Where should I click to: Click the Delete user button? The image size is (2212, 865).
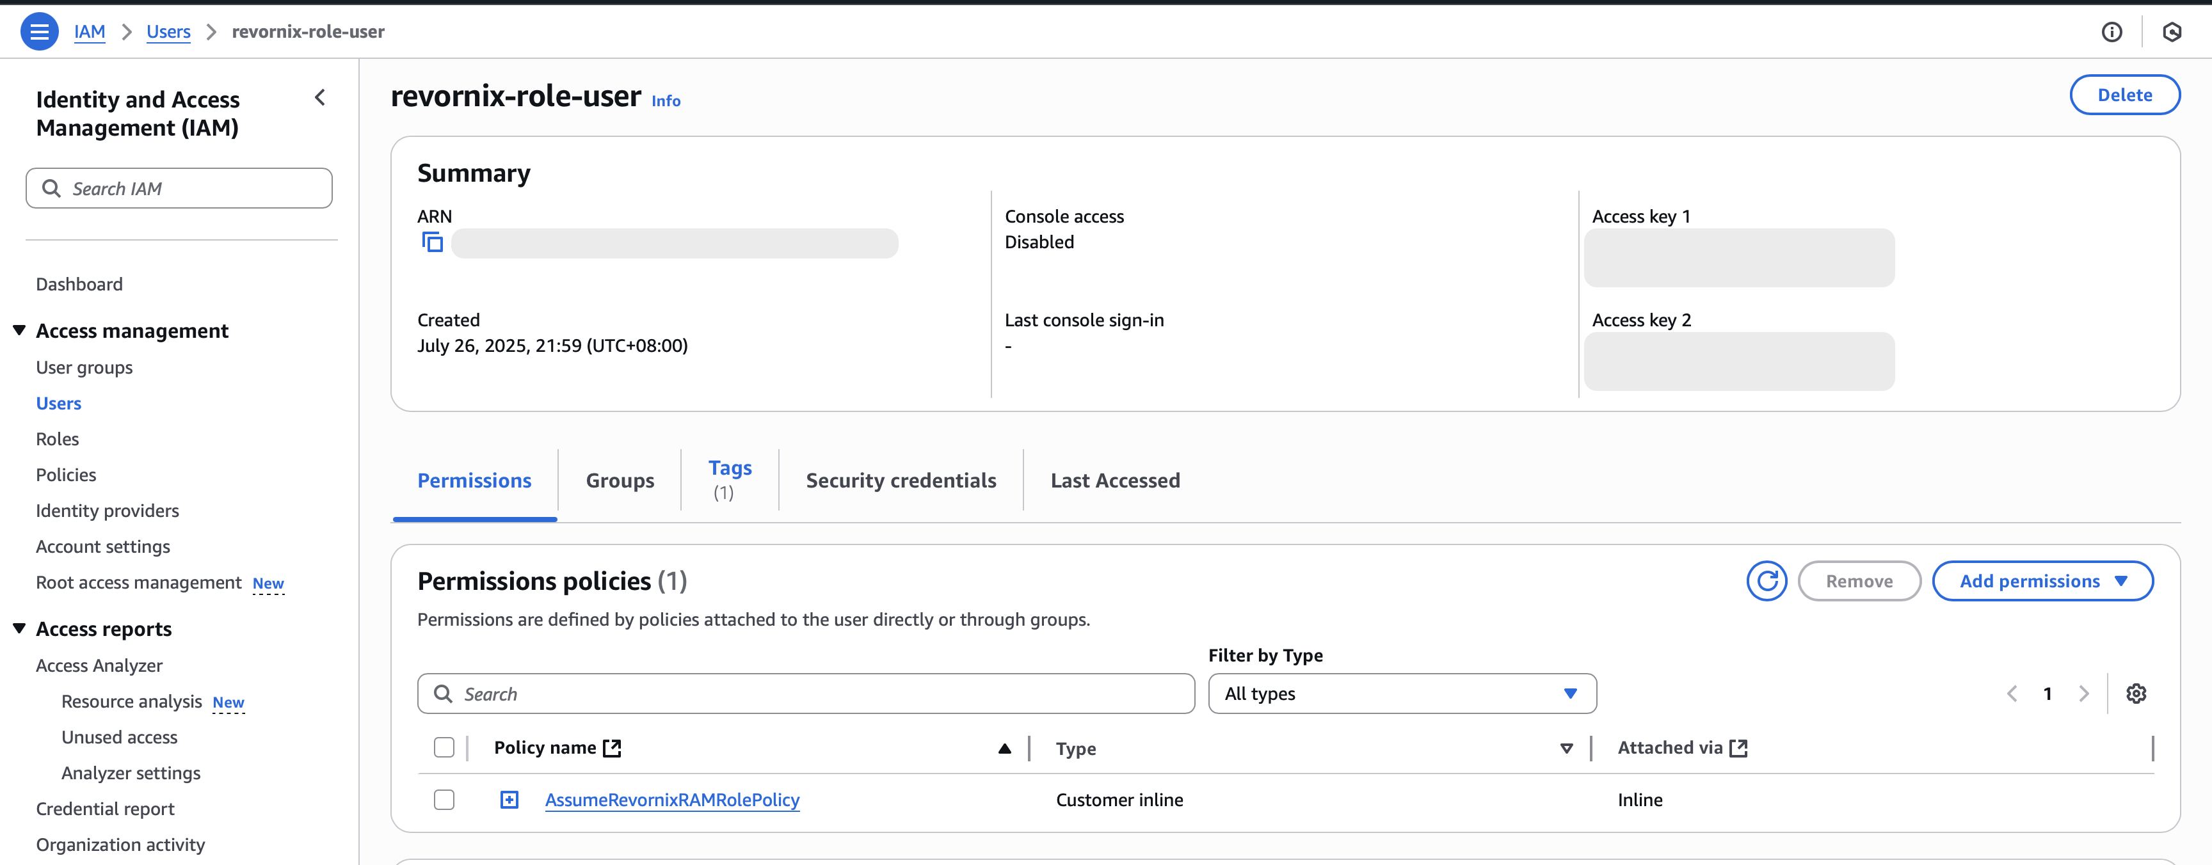(x=2124, y=95)
